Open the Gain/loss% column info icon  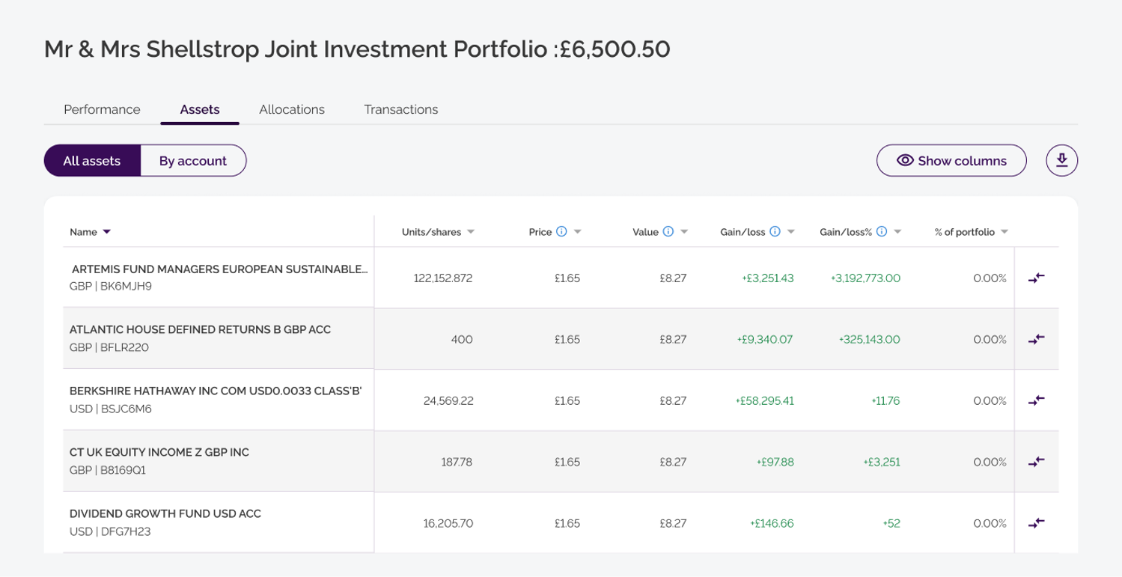point(882,232)
